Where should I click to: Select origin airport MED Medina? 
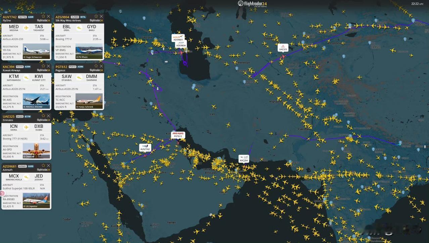point(14,28)
